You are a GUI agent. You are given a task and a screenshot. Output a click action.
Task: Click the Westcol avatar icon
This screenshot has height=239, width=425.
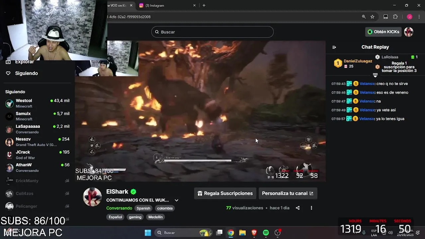pyautogui.click(x=9, y=103)
